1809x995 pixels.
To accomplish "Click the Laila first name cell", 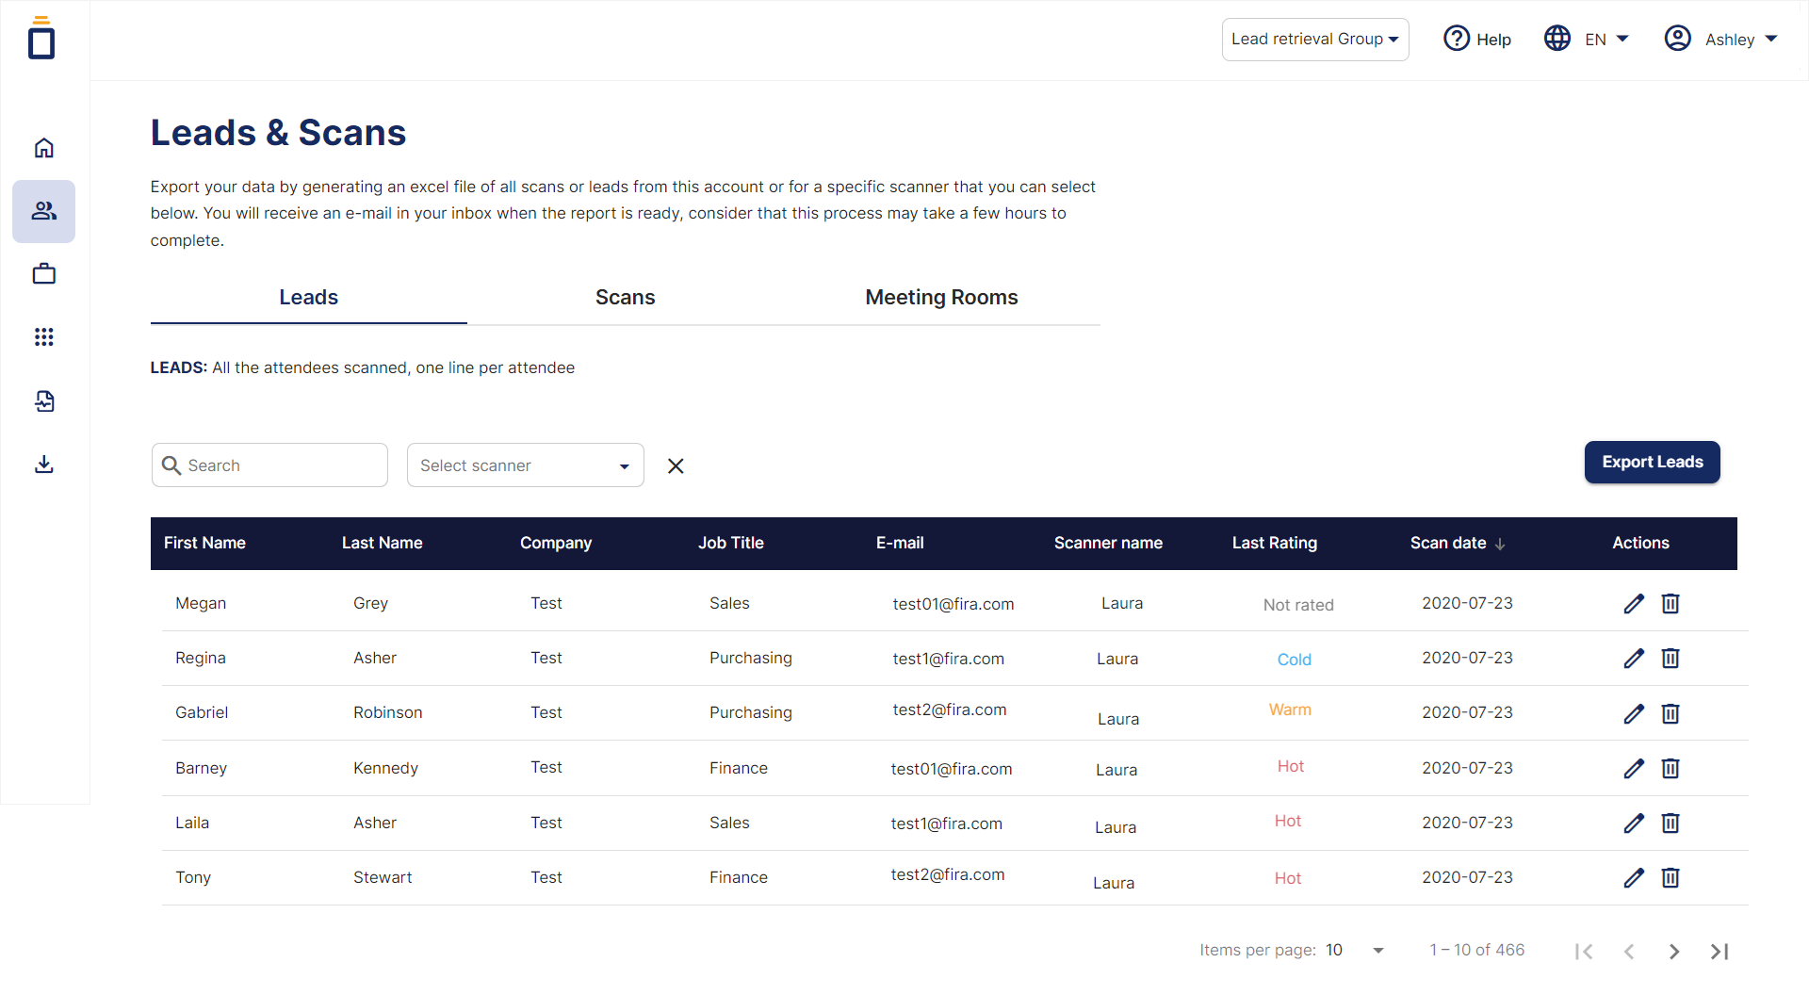I will (192, 824).
